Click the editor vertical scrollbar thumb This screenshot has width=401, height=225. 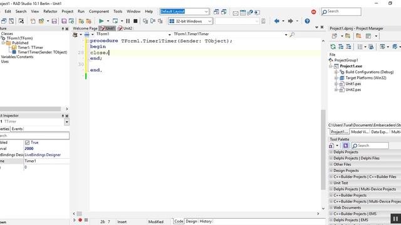(323, 149)
